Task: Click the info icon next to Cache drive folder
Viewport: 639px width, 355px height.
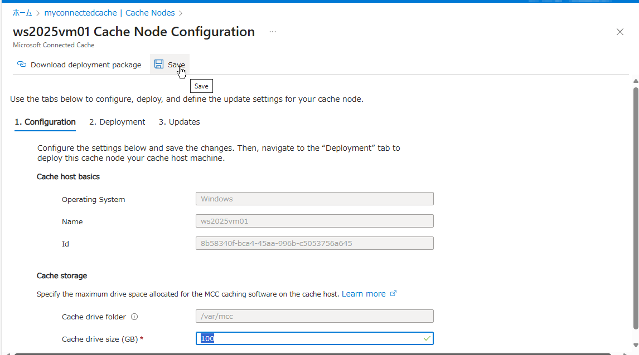Action: tap(134, 317)
